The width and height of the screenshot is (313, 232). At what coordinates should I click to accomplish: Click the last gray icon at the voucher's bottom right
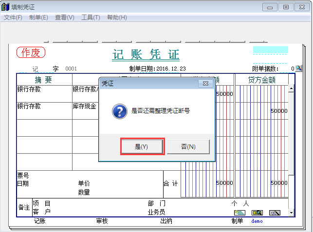275,213
